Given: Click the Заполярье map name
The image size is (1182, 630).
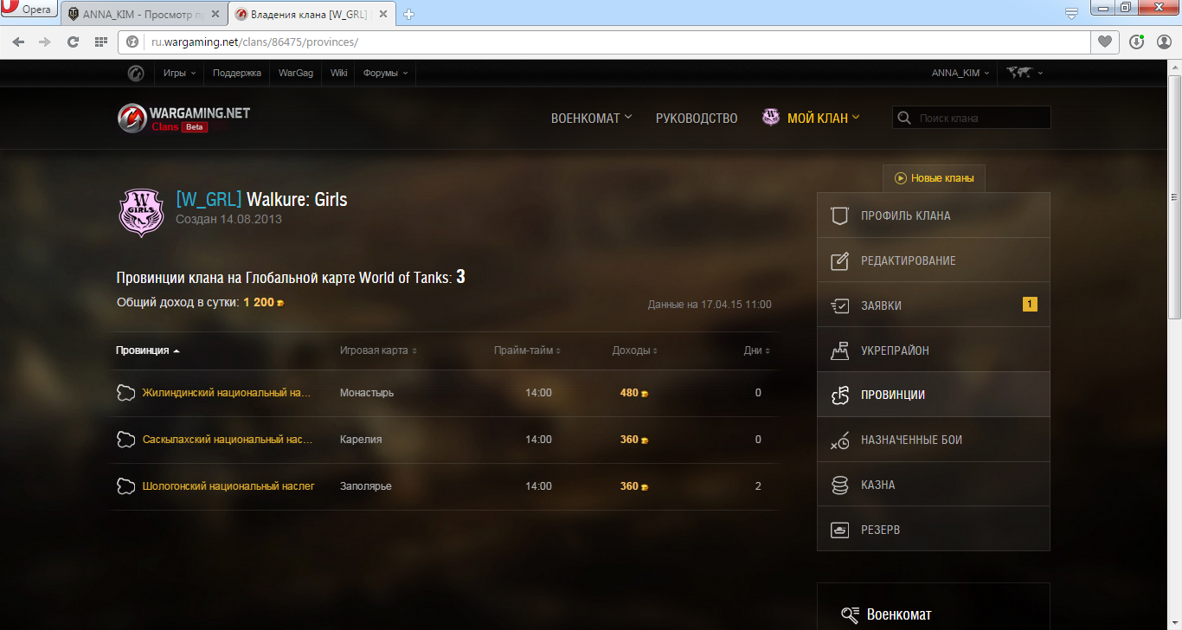Looking at the screenshot, I should tap(365, 486).
